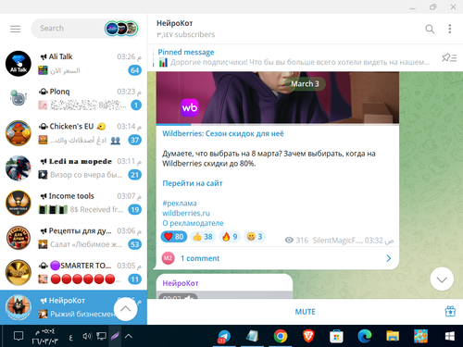Search inside the НейроКот channel
The width and height of the screenshot is (463, 347).
click(430, 29)
